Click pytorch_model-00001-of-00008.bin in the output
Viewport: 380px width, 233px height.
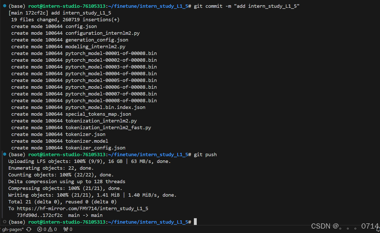click(111, 53)
